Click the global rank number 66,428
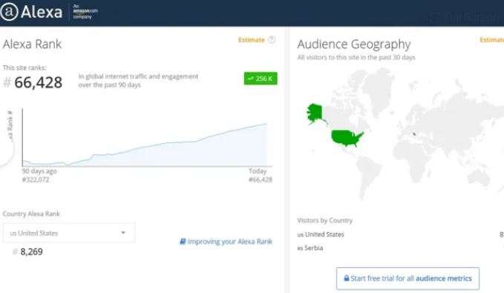 (39, 82)
